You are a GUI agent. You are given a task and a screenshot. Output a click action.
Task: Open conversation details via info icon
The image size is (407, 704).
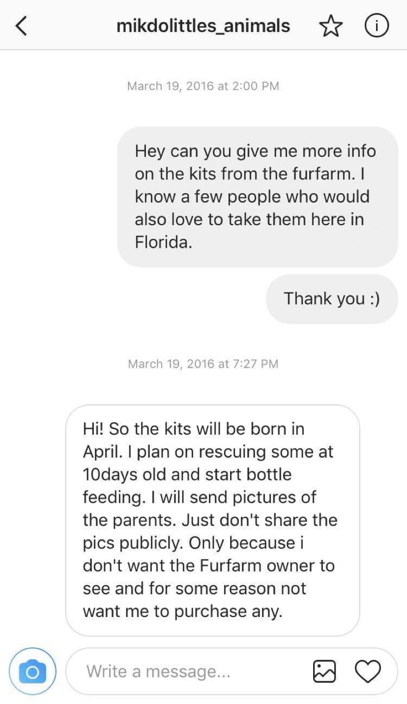coord(376,26)
